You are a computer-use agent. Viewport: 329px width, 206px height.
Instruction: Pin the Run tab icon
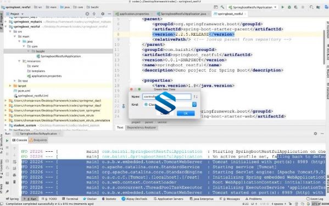[x=7, y=191]
